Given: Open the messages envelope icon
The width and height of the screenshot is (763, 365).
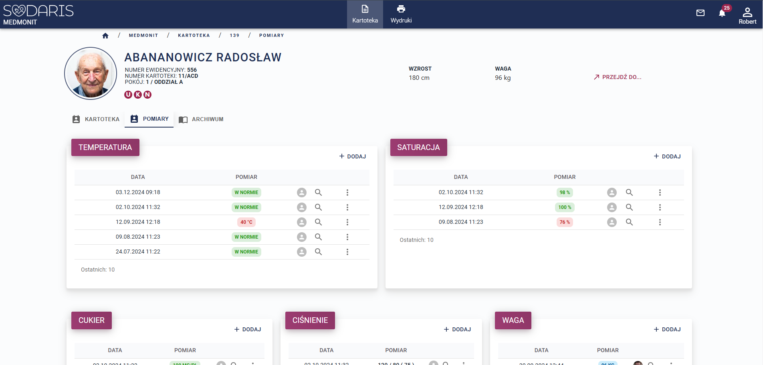Looking at the screenshot, I should click(700, 13).
